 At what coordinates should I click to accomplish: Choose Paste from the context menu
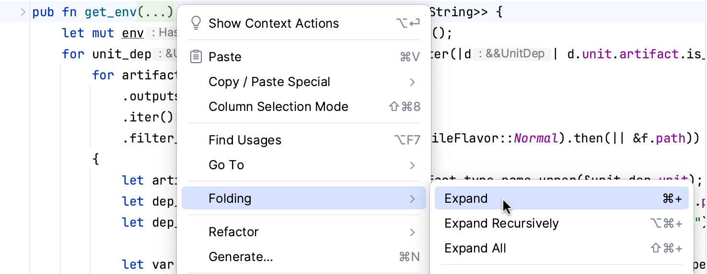(225, 57)
